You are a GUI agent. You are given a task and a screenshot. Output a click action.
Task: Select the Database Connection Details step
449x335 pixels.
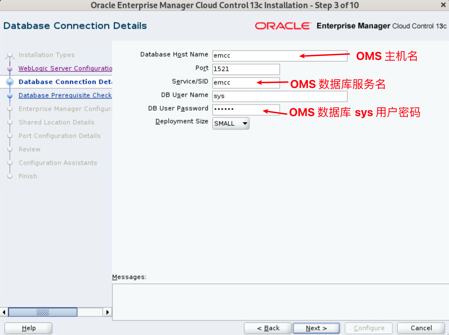point(65,82)
